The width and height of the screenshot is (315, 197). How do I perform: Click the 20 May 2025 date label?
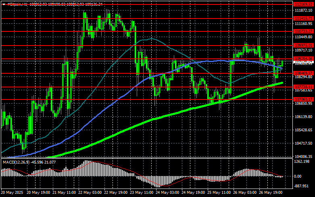[12, 193]
